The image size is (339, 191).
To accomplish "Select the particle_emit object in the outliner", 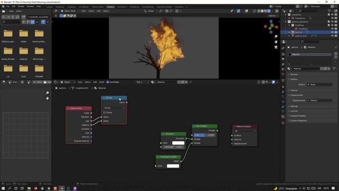I will pyautogui.click(x=301, y=36).
